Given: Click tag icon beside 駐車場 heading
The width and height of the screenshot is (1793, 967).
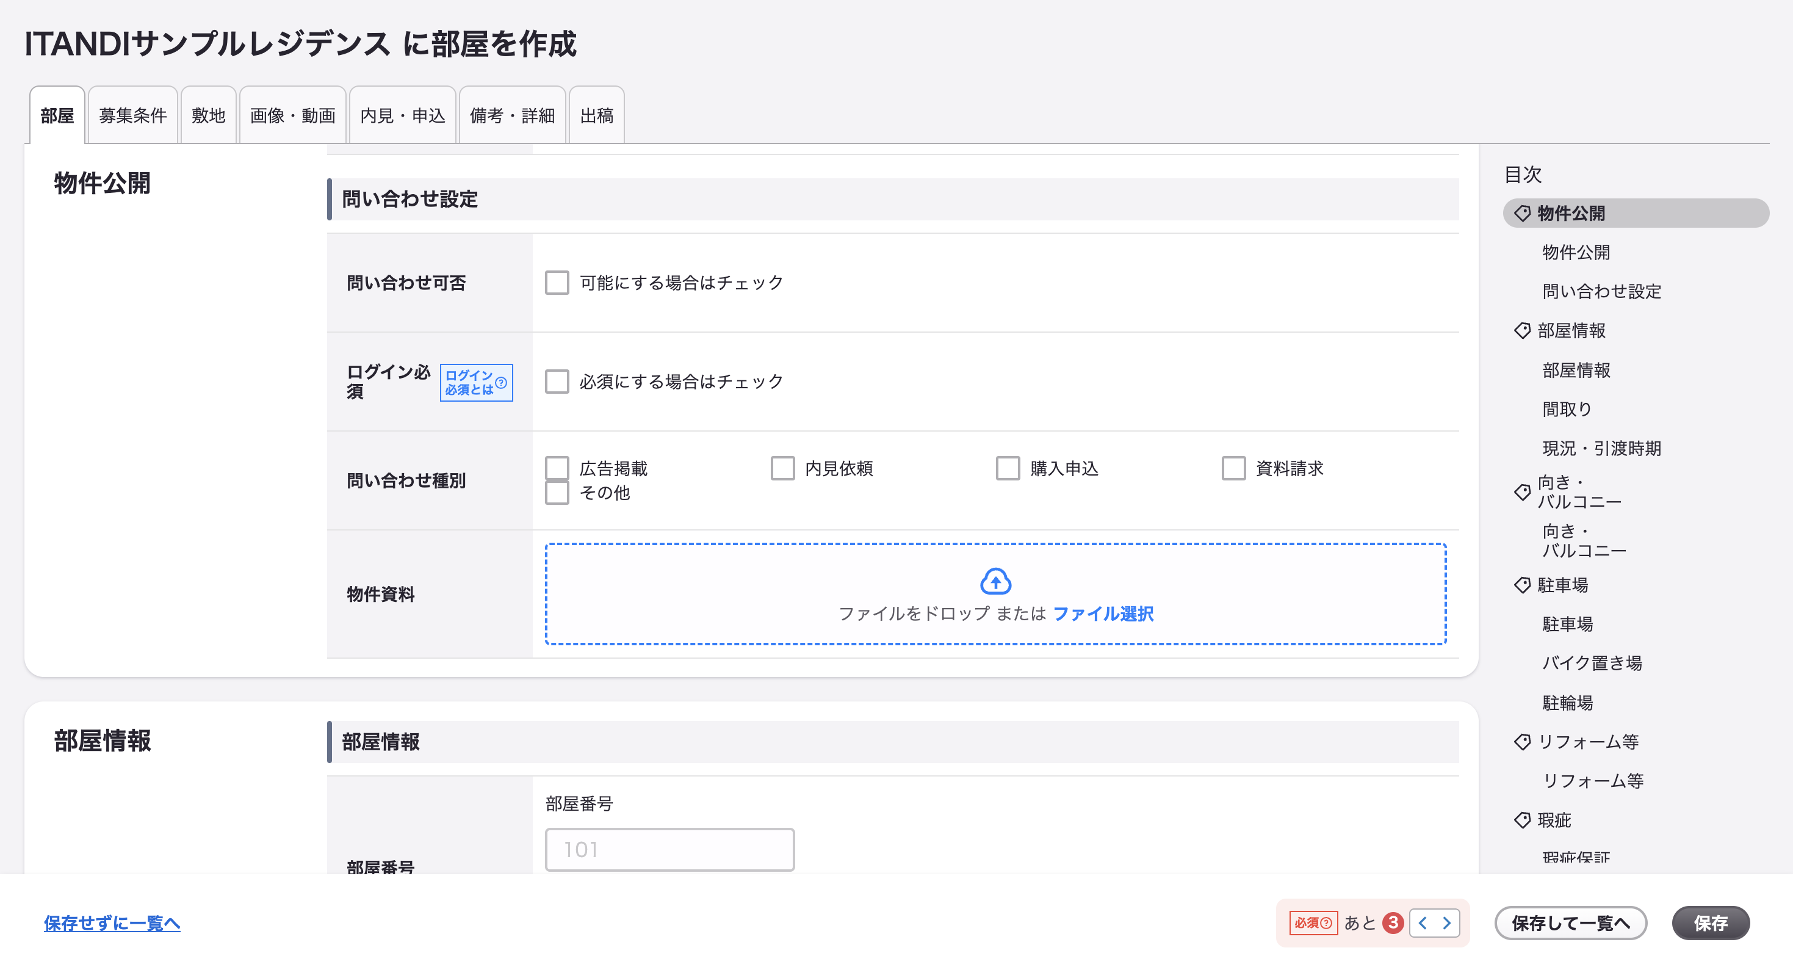Looking at the screenshot, I should tap(1522, 585).
